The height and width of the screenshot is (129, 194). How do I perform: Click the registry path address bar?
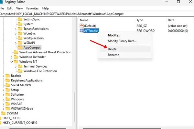pos(97,14)
